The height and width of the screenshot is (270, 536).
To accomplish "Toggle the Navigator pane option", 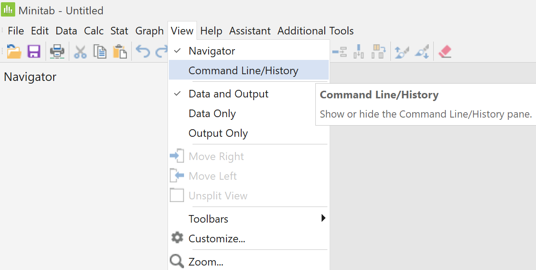I will (249, 51).
